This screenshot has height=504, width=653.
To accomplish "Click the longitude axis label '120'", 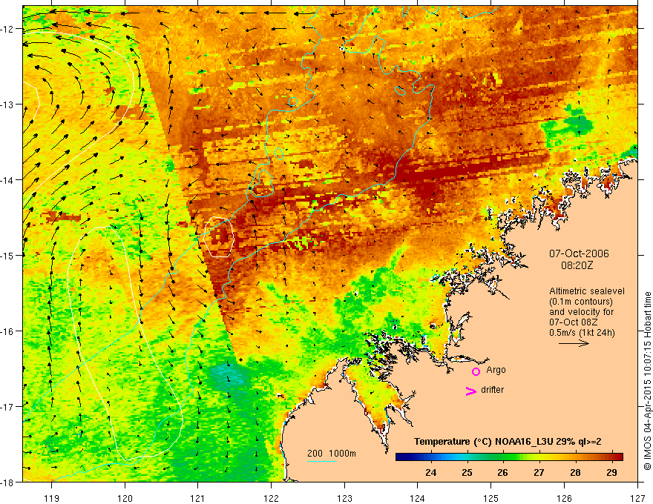I will [x=125, y=498].
